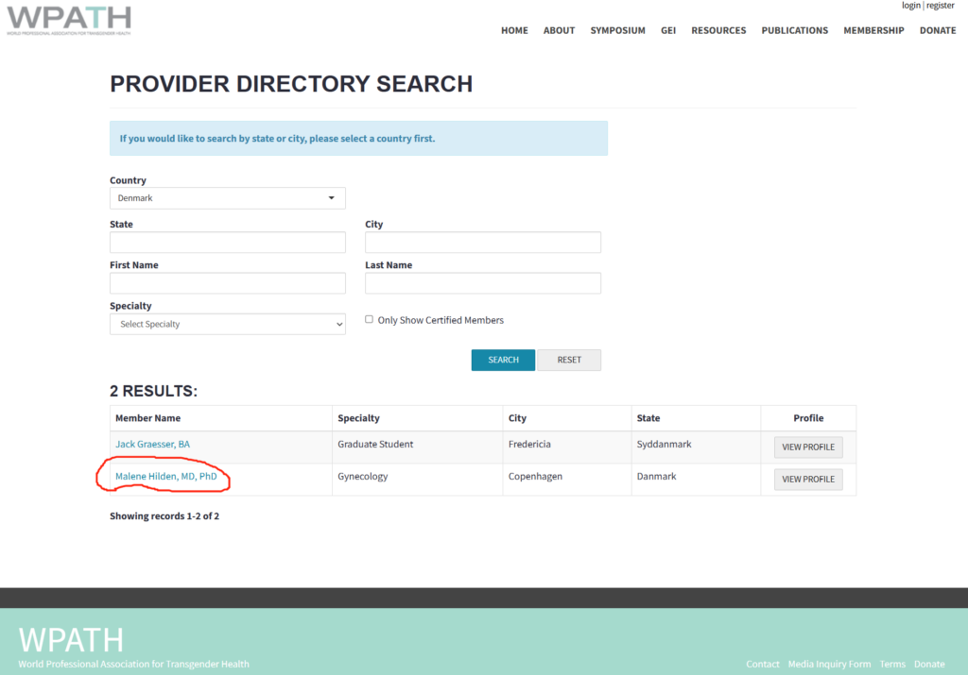
Task: Open the Terms footer link
Action: (x=892, y=664)
